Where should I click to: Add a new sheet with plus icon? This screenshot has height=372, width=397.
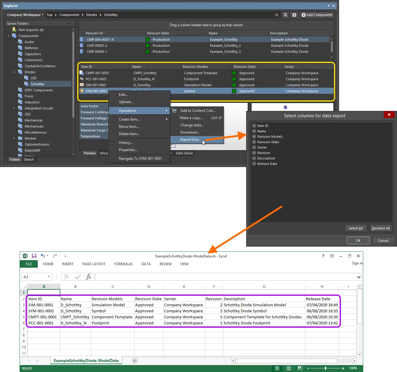[x=135, y=361]
